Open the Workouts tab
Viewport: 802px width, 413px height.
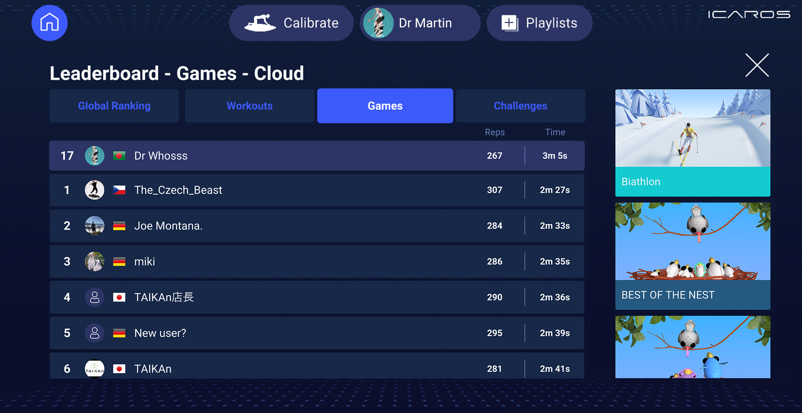click(x=250, y=106)
